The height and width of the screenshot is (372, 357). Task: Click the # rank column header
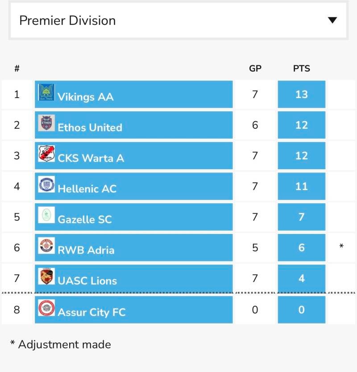click(17, 69)
